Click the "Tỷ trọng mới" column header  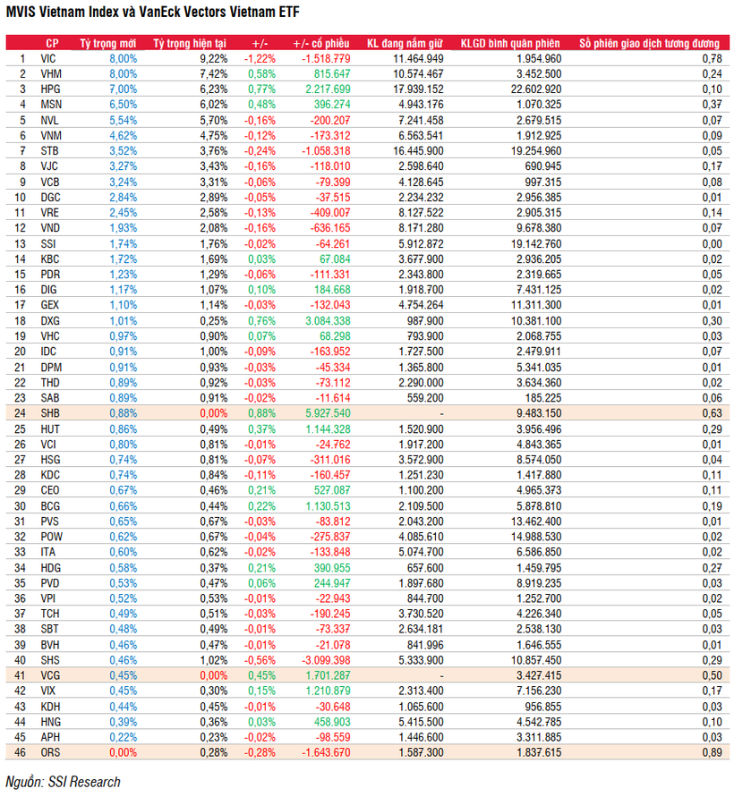[x=108, y=43]
